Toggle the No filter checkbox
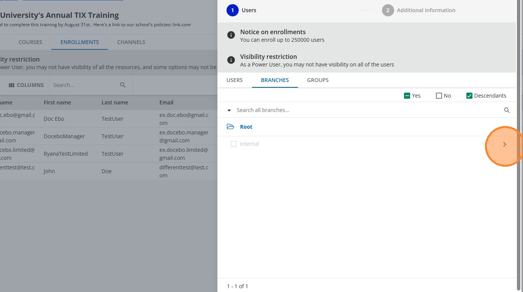 point(439,96)
